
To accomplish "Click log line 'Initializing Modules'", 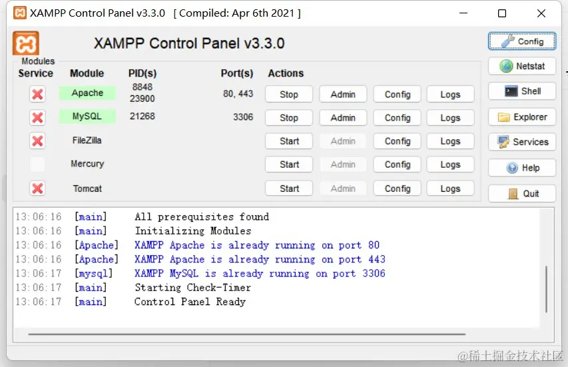I will 193,230.
